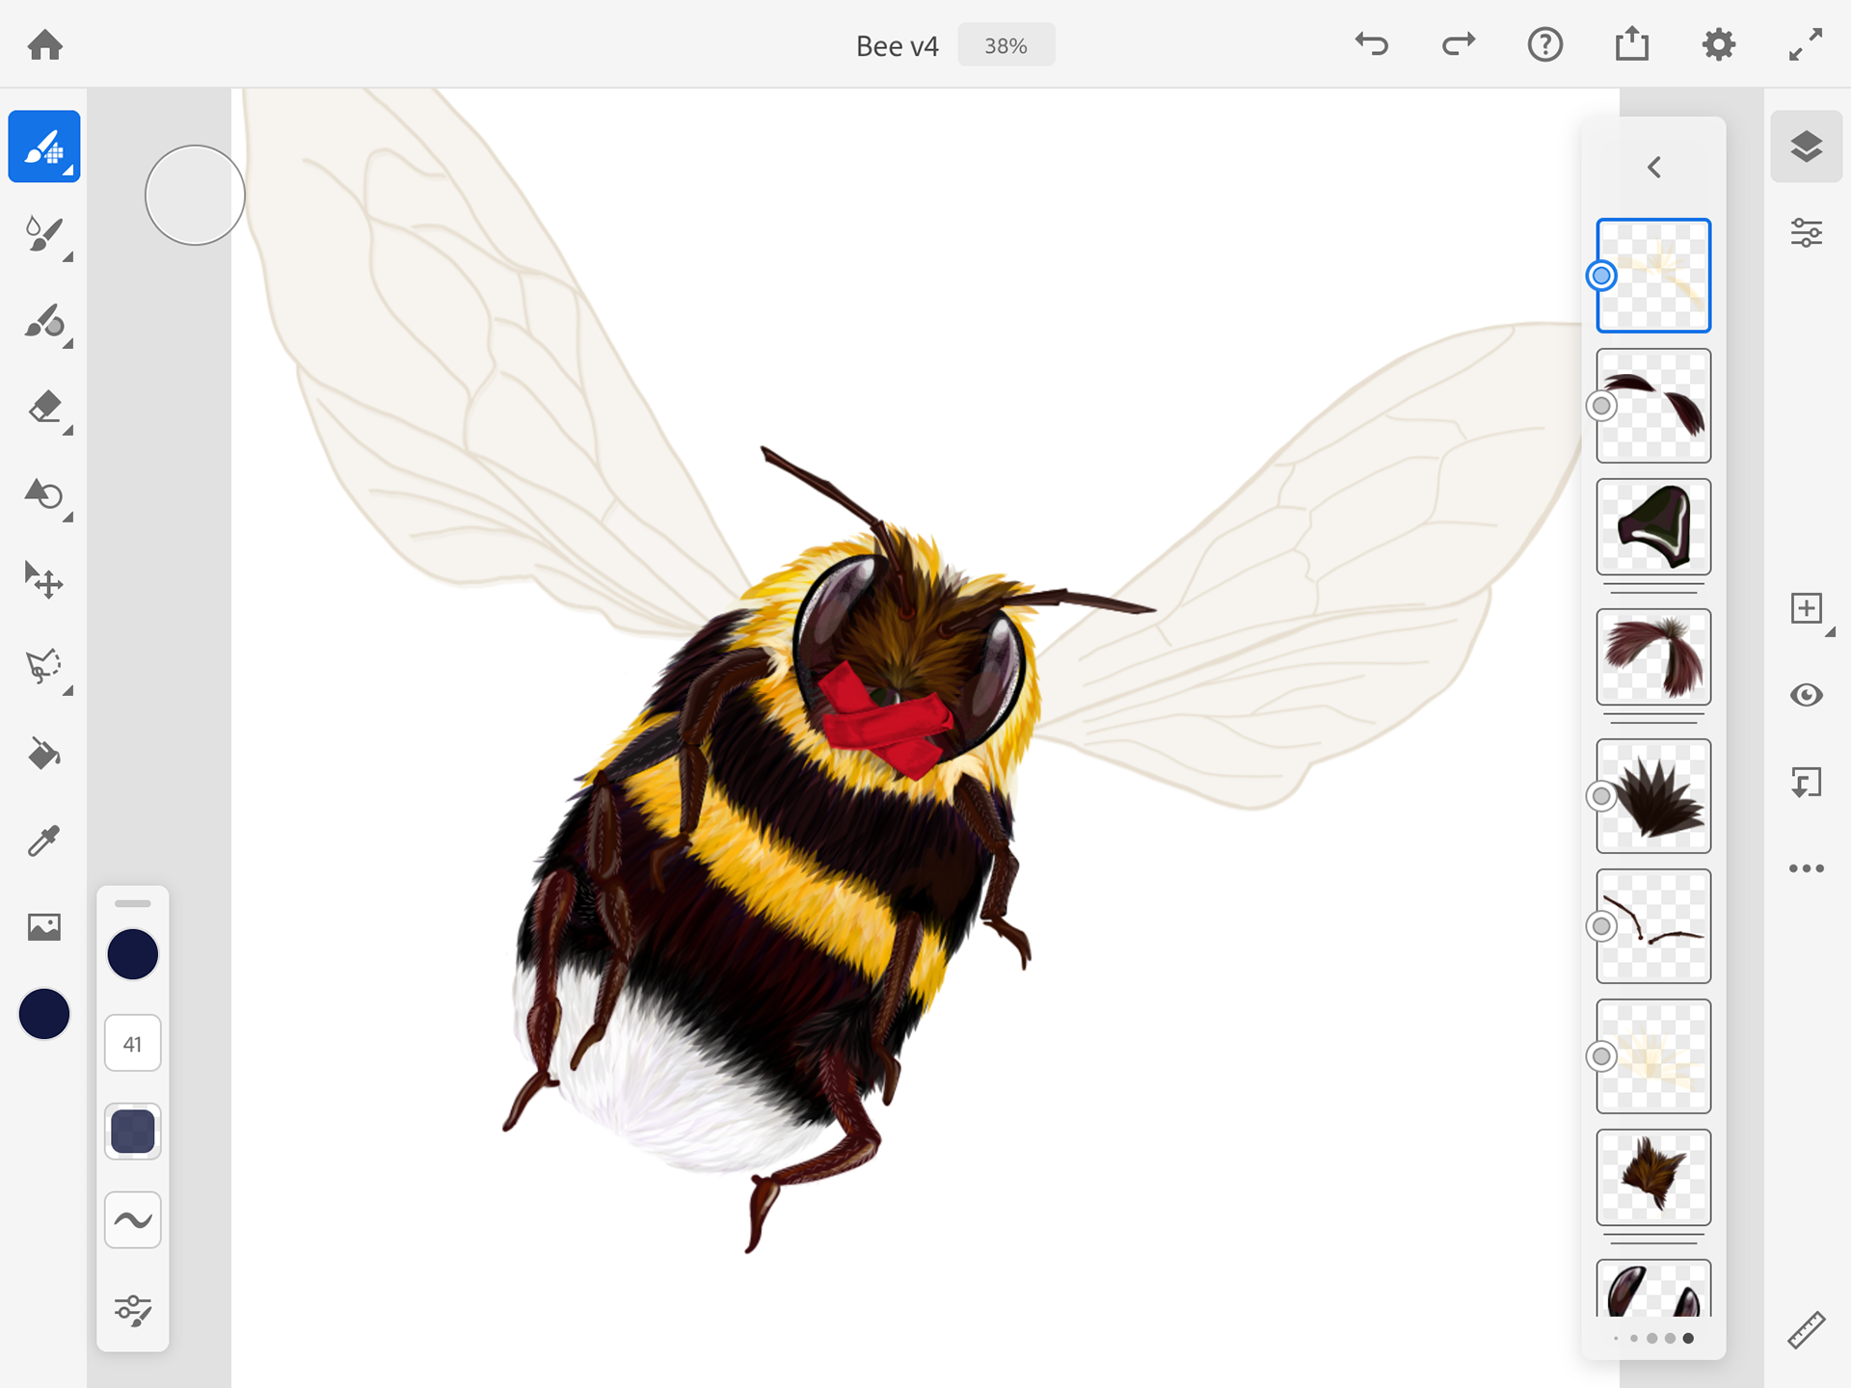Open the layer More options menu
This screenshot has width=1851, height=1388.
pos(1806,868)
